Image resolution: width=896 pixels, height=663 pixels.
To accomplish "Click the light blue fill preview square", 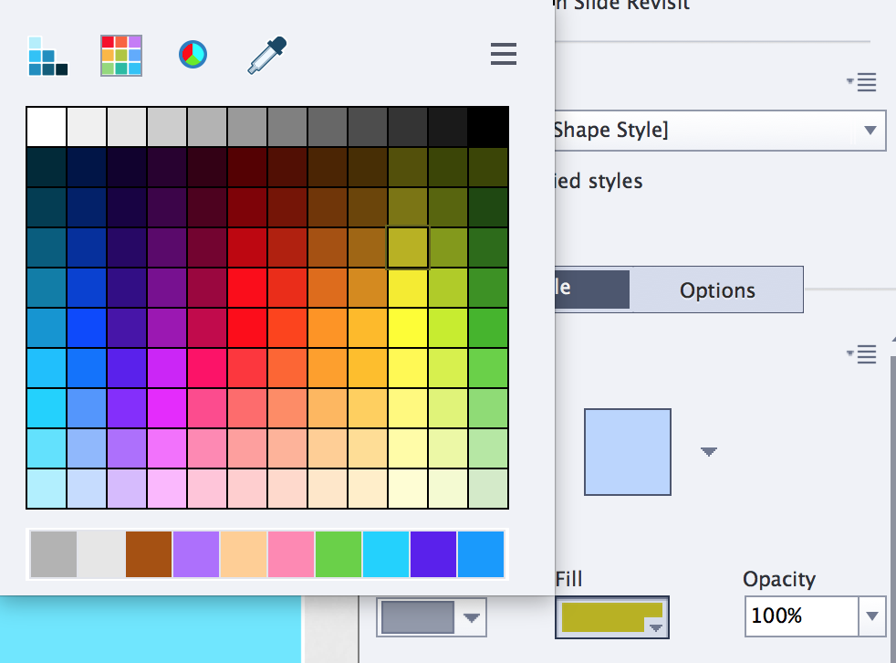I will tap(628, 450).
